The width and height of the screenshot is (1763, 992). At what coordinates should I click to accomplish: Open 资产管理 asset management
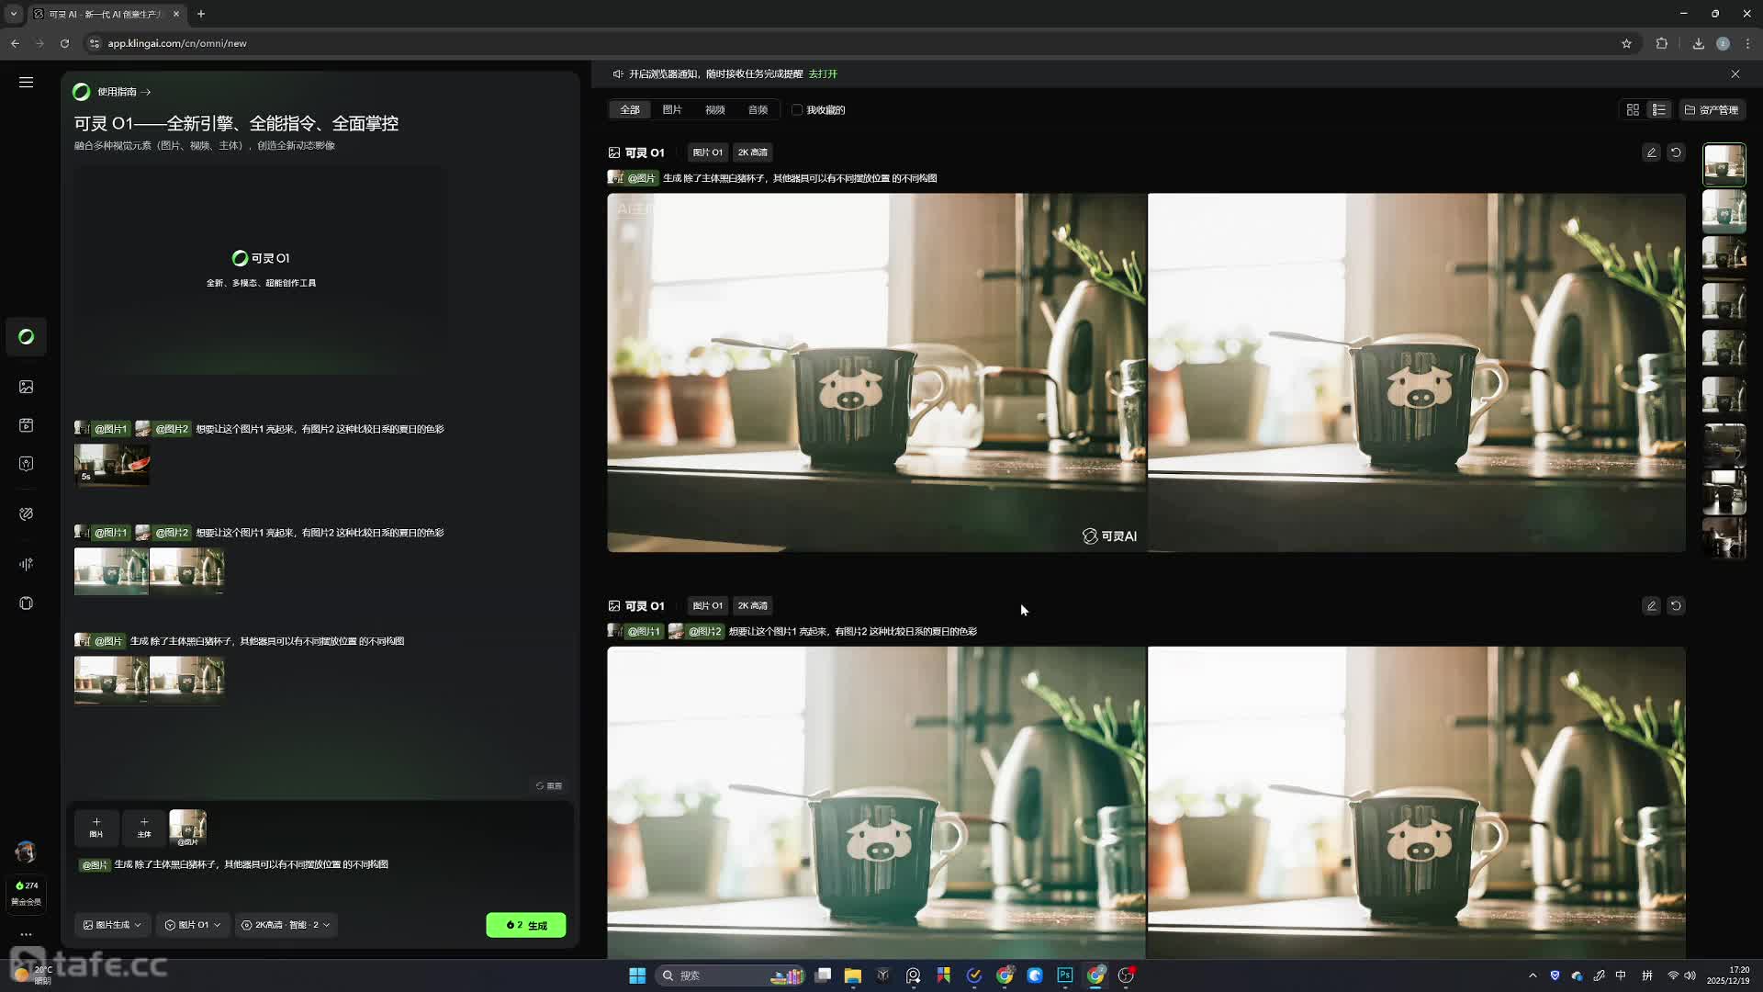pyautogui.click(x=1712, y=109)
